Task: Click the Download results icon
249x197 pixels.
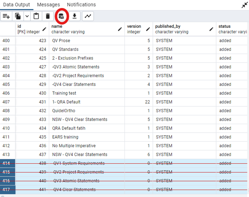Action: [75, 16]
